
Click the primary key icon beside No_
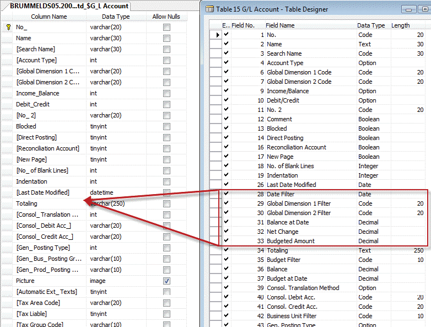coord(8,27)
